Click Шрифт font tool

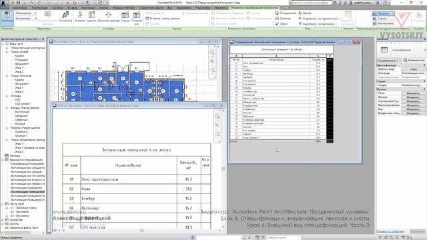click(305, 13)
